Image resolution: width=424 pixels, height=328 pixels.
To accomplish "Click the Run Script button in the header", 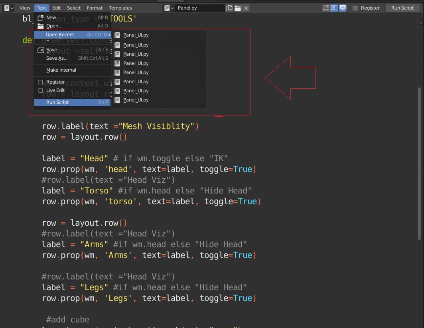I will [402, 8].
